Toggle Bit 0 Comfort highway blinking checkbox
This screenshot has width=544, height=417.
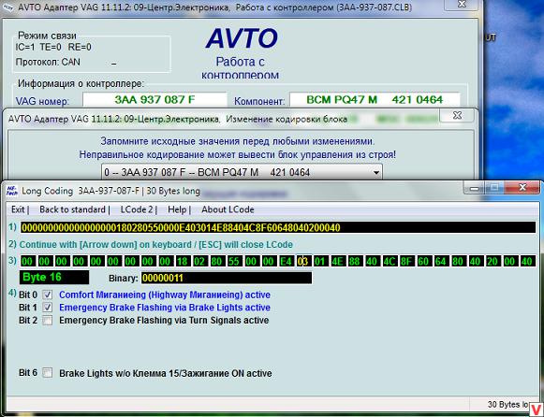[x=48, y=295]
